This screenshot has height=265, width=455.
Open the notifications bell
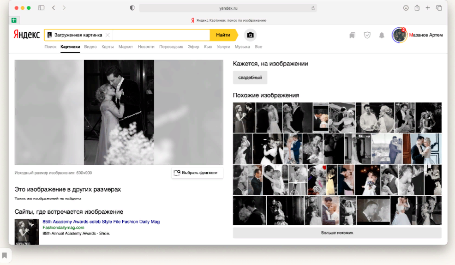pyautogui.click(x=382, y=35)
